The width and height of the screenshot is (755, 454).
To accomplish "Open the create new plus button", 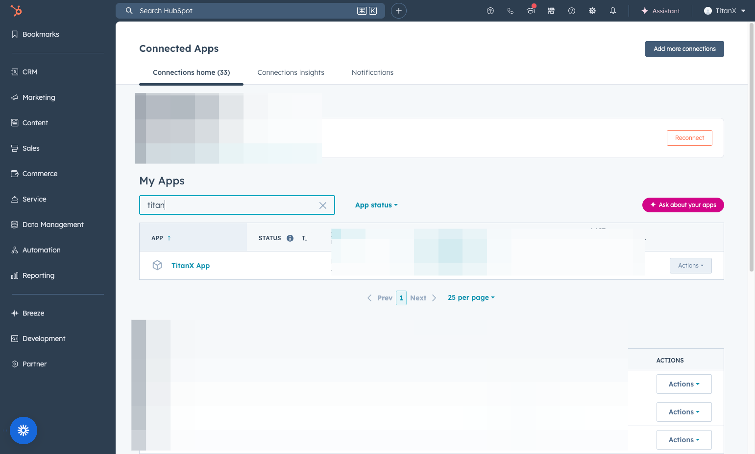I will (x=399, y=11).
